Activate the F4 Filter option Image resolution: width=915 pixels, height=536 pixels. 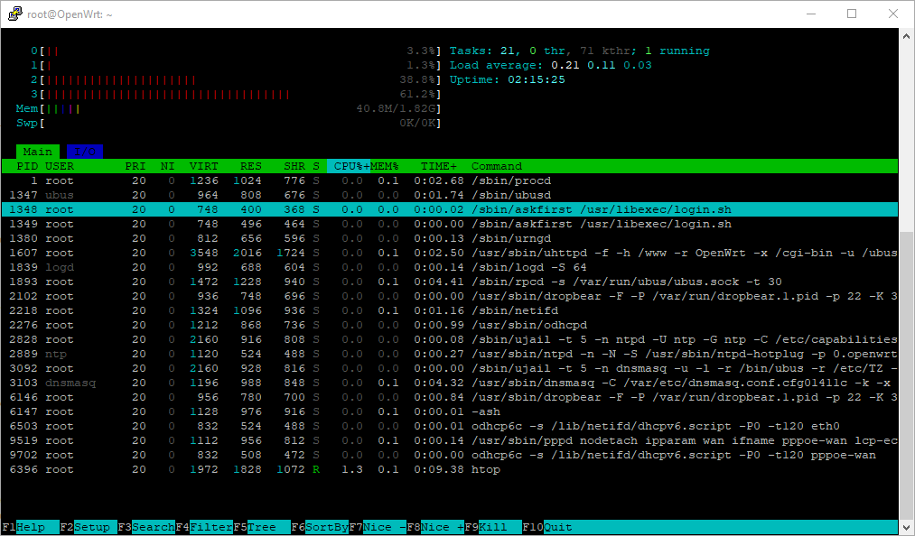pos(201,527)
